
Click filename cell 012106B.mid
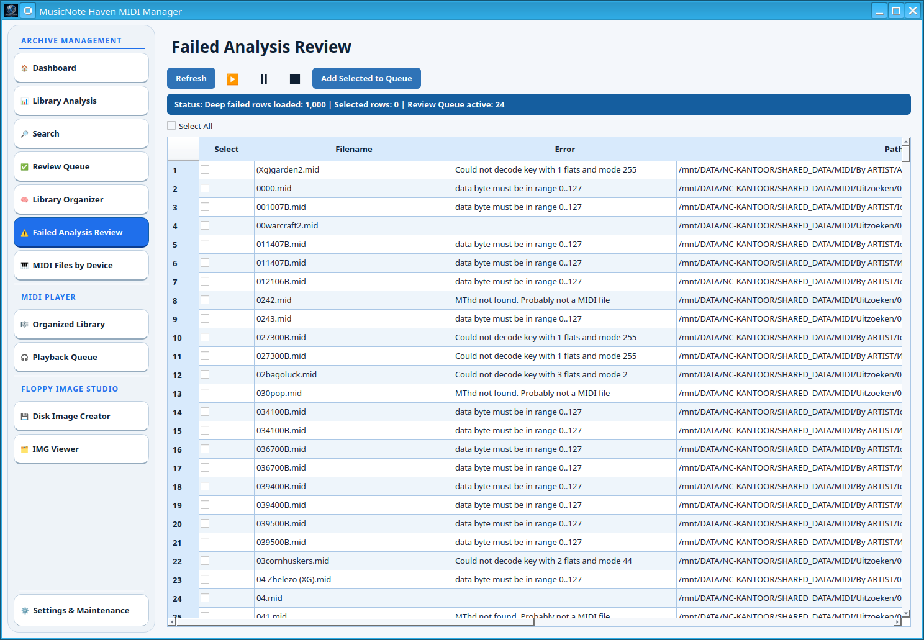(x=354, y=282)
